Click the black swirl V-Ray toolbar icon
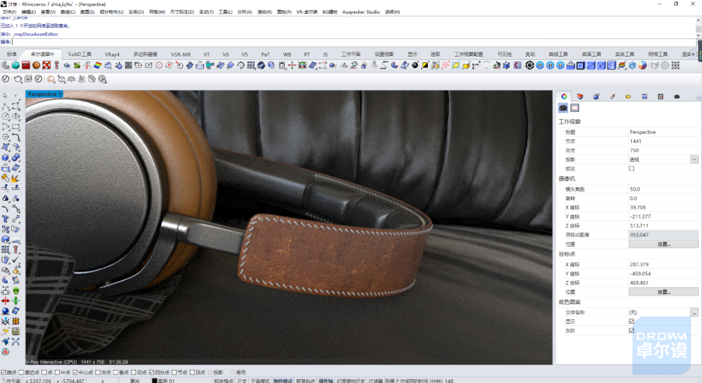The height and width of the screenshot is (383, 702). tap(530, 66)
